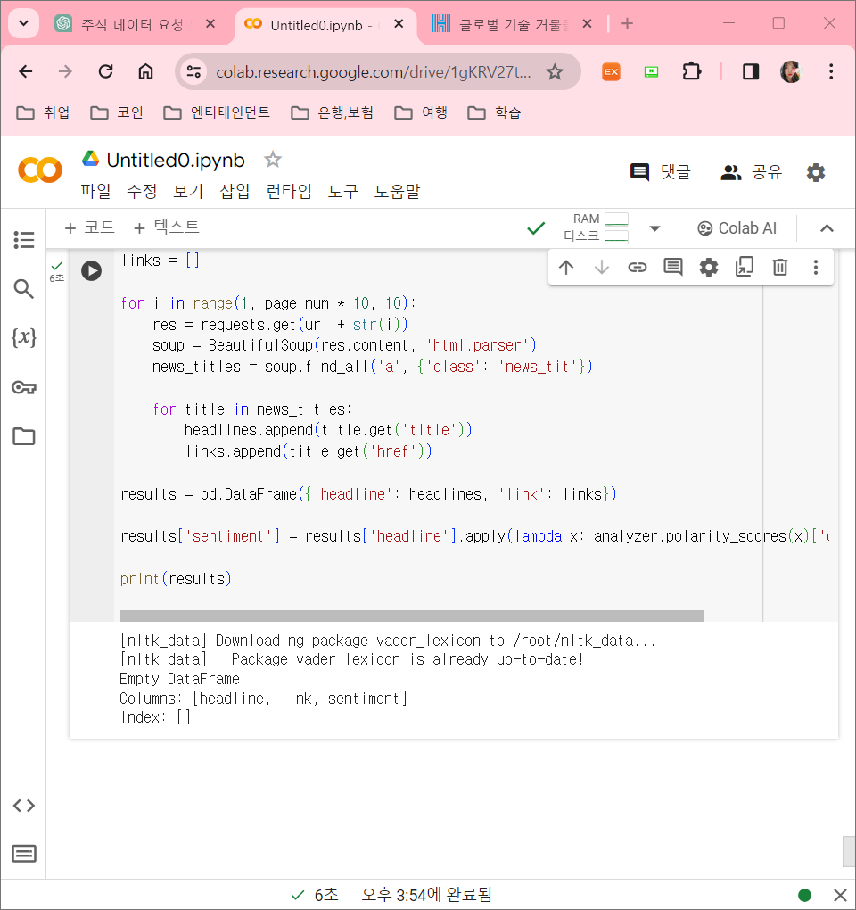Open the 엔터테인먼트 bookmark folder

tap(217, 112)
